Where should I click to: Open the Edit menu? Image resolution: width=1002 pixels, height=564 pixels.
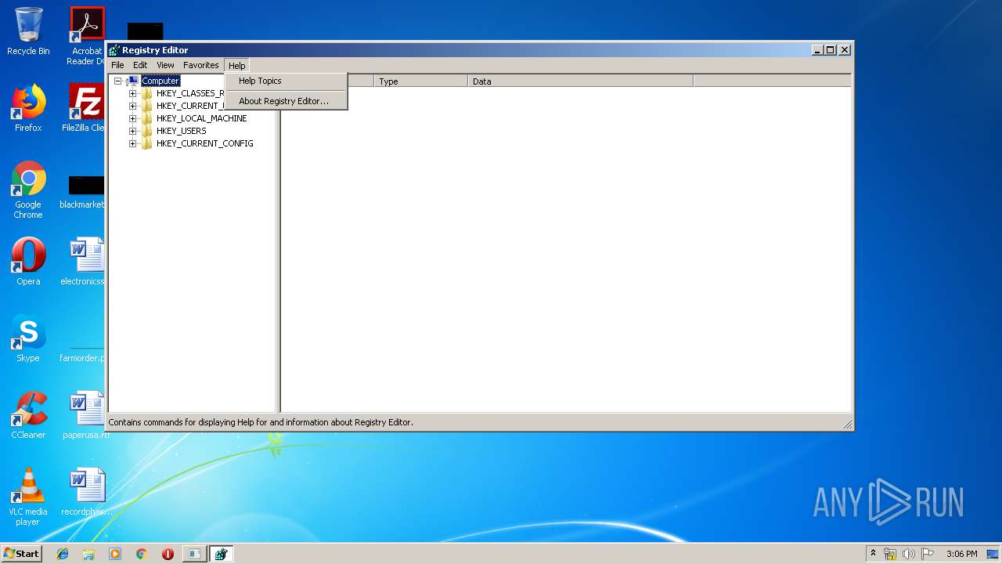tap(140, 65)
